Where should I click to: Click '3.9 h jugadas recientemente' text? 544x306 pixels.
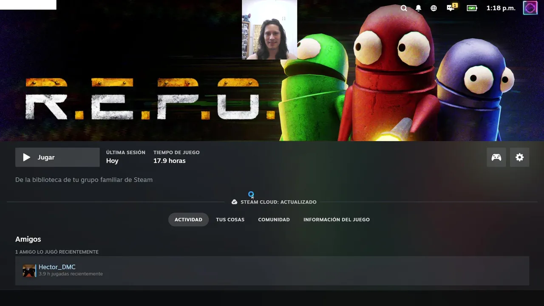[x=71, y=274]
